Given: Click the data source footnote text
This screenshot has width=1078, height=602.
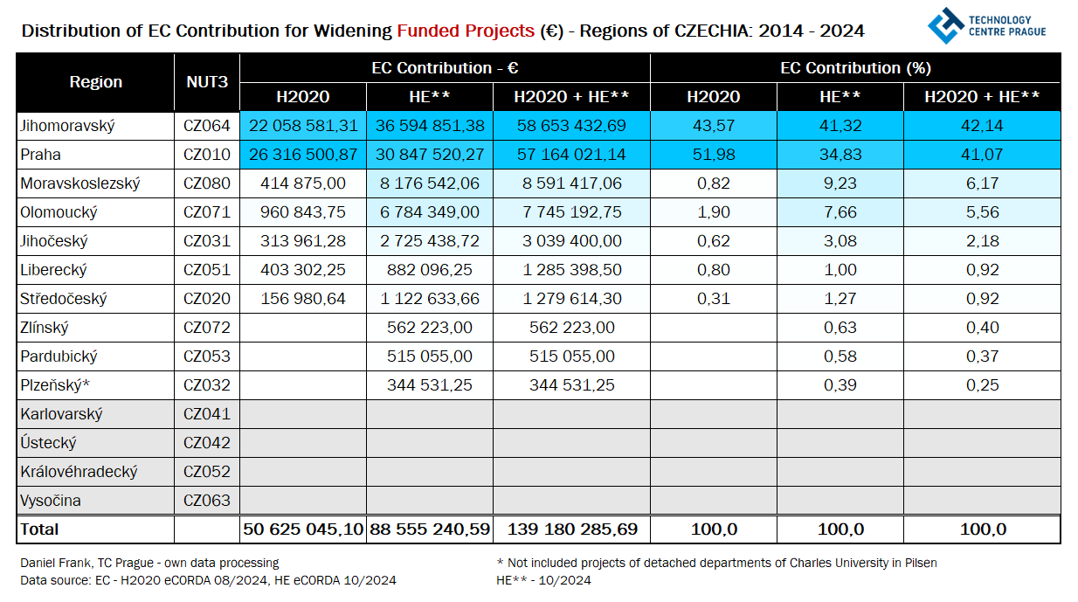Looking at the screenshot, I should coord(208,580).
